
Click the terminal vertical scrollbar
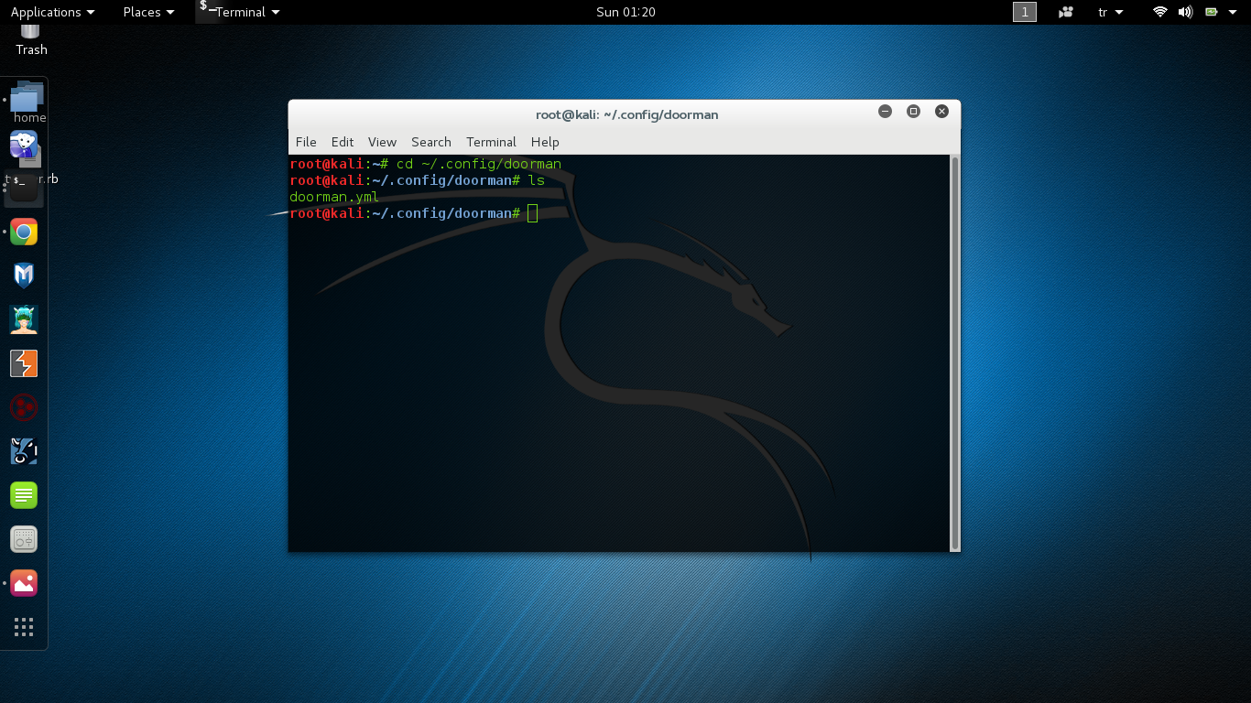click(x=955, y=352)
